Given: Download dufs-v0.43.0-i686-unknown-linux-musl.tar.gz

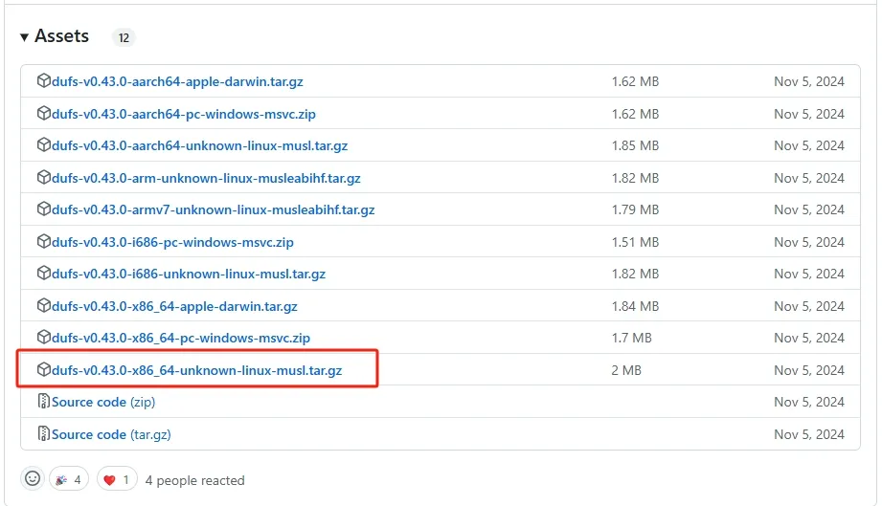Looking at the screenshot, I should point(189,274).
